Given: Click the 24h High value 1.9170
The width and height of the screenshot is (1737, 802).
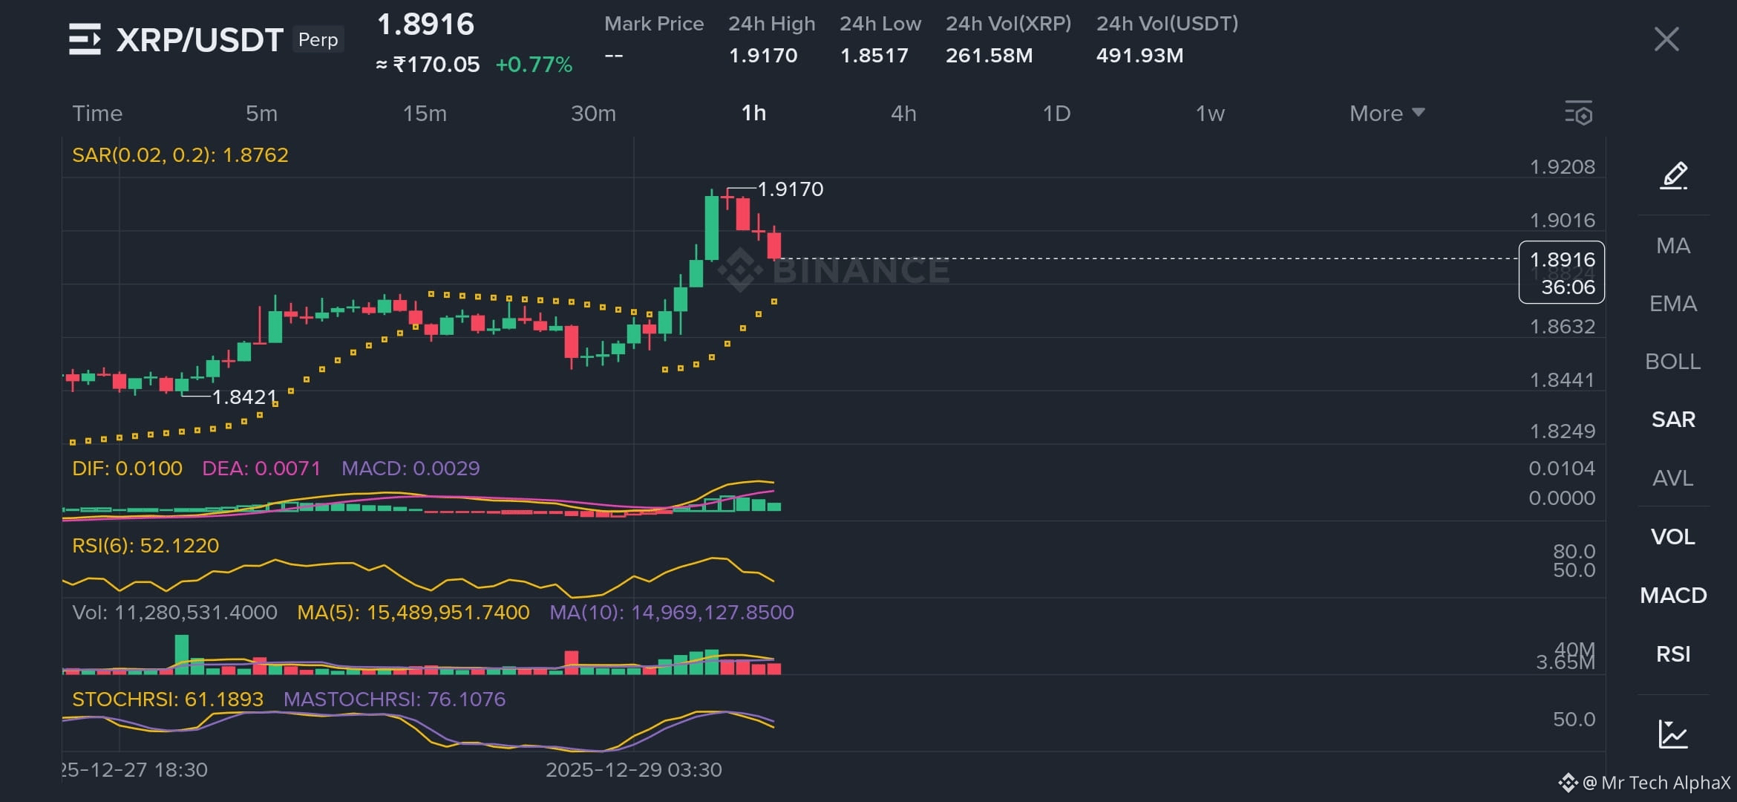Looking at the screenshot, I should click(x=763, y=56).
